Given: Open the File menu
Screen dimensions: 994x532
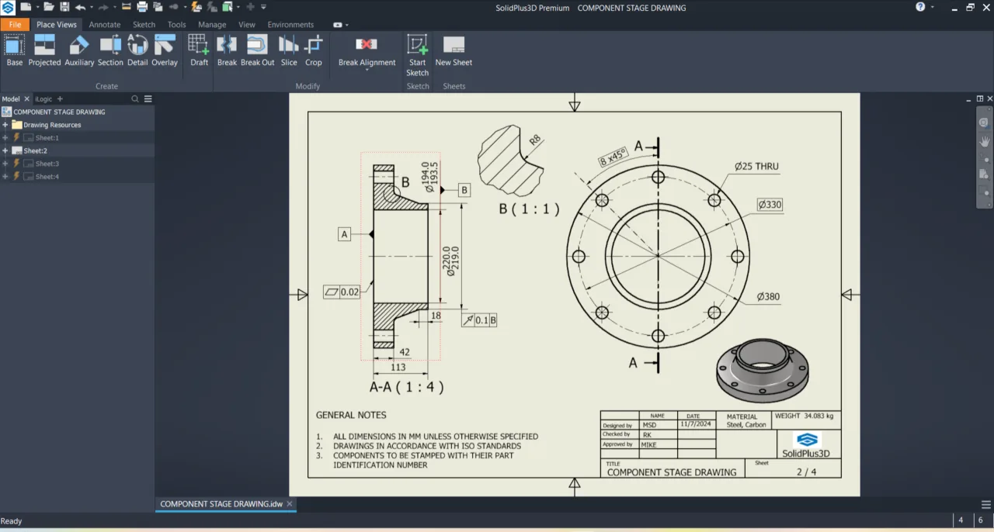Looking at the screenshot, I should coord(15,24).
